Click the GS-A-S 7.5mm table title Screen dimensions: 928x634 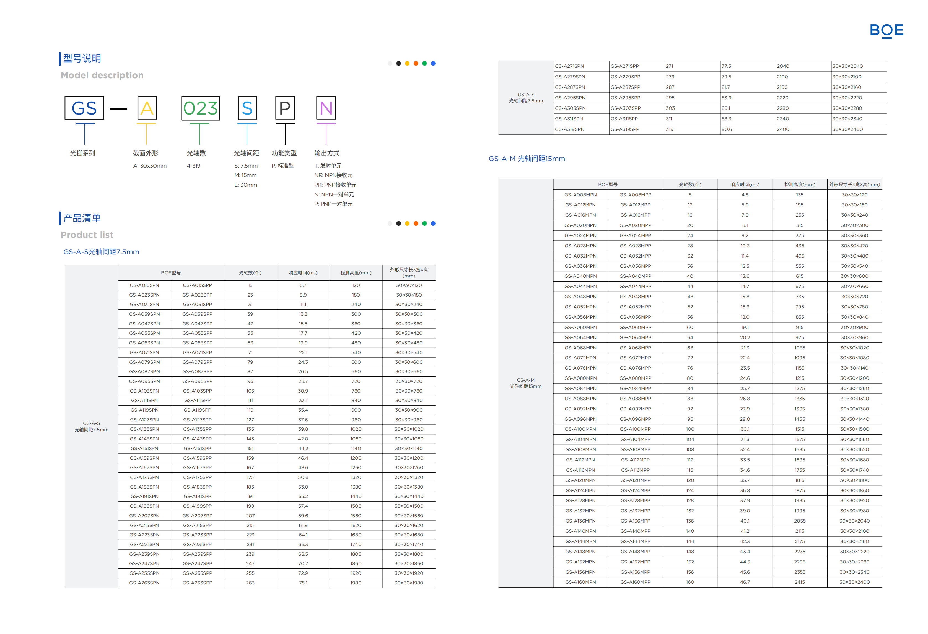pyautogui.click(x=102, y=252)
